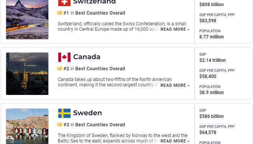
Task: Click the gold ranking badge beside #1
Action: tap(60, 13)
